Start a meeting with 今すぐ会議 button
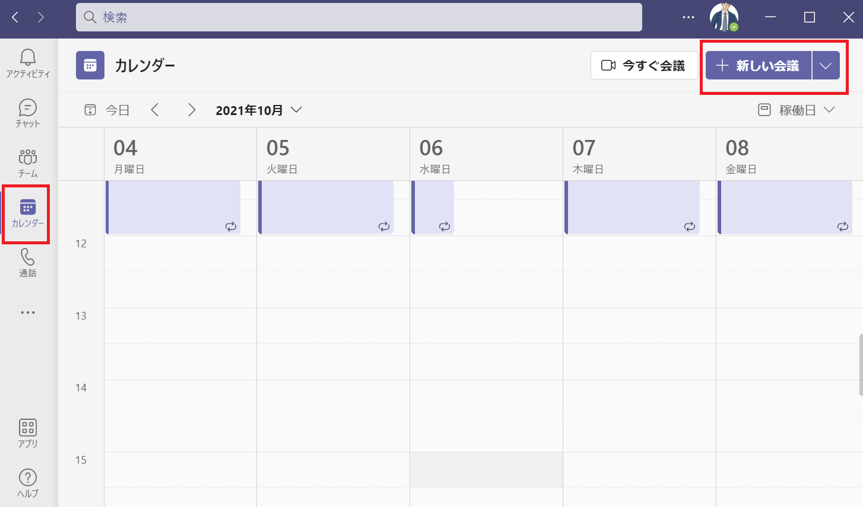 644,66
